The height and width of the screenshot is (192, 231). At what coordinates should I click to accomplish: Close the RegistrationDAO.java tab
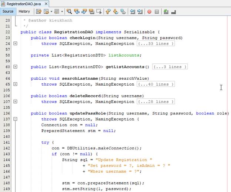[46, 4]
